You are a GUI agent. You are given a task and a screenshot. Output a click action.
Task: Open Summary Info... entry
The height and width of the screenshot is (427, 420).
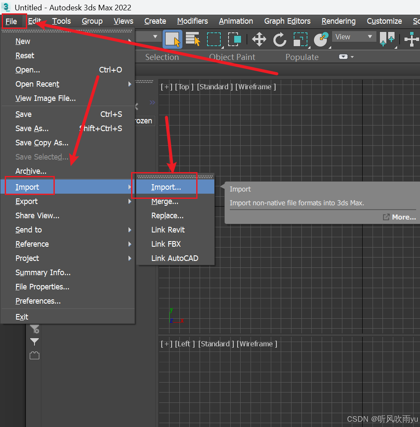(x=68, y=272)
